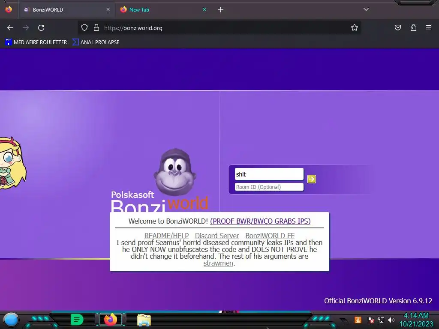This screenshot has height=329, width=439.
Task: Click the yellow arrow login button
Action: (312, 179)
